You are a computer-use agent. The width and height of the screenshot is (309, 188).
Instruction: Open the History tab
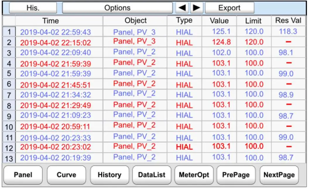point(110,175)
